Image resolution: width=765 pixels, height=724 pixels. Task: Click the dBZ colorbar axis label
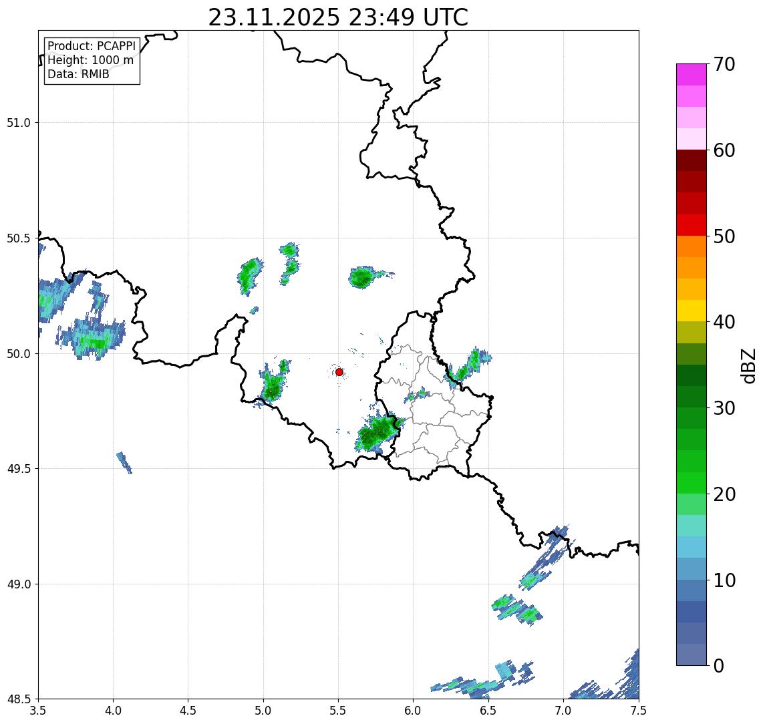pos(748,365)
